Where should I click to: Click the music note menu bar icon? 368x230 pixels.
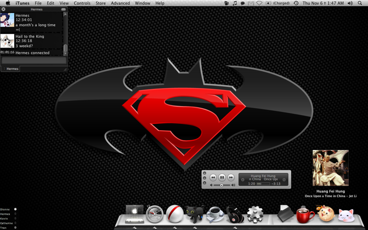(x=235, y=3)
